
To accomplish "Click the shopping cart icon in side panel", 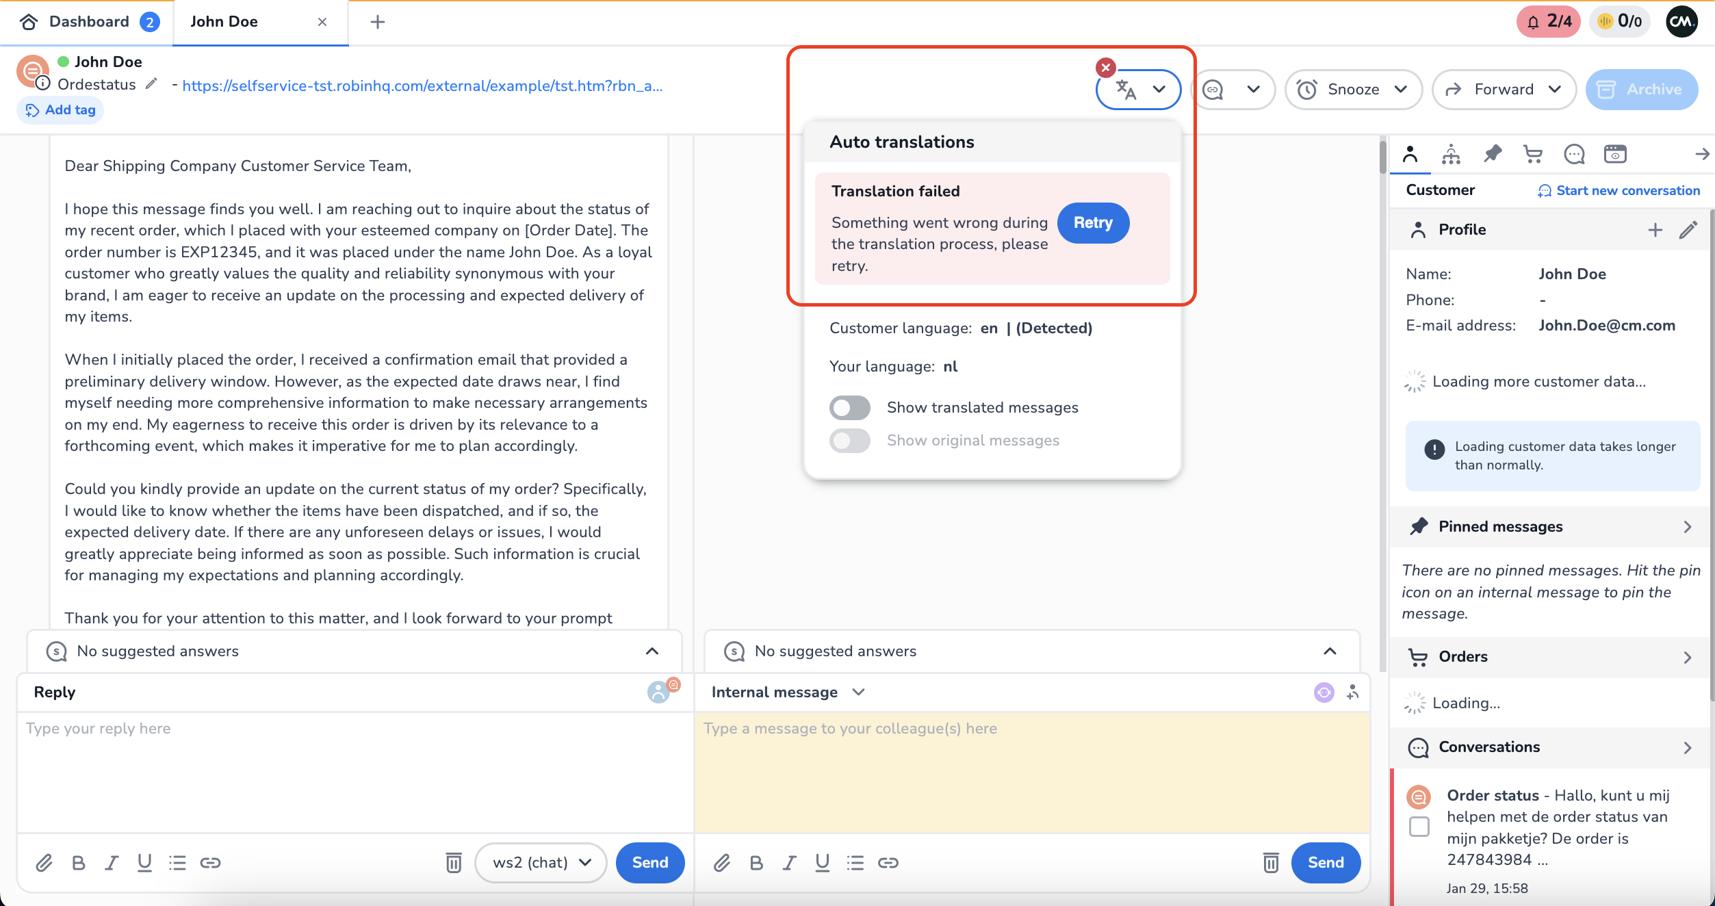I will pyautogui.click(x=1533, y=155).
